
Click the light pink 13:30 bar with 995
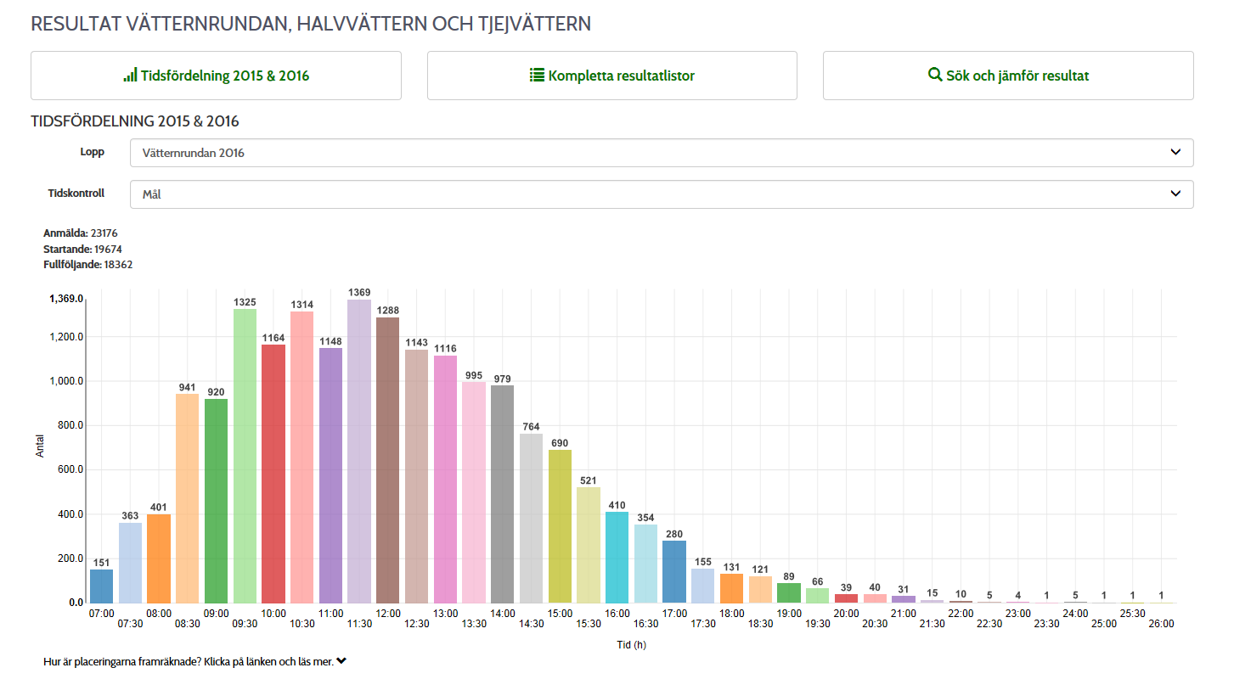(474, 493)
